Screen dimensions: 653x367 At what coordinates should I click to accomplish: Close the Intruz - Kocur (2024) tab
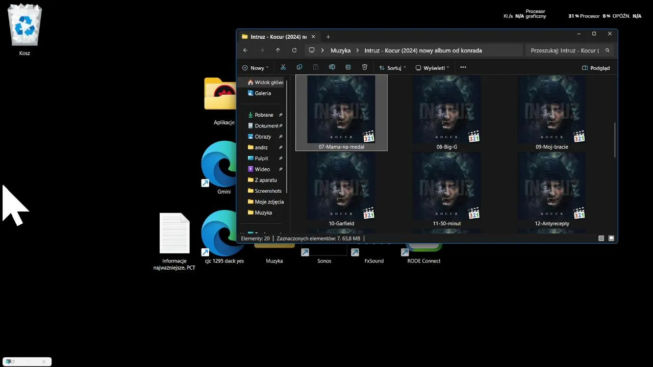313,37
